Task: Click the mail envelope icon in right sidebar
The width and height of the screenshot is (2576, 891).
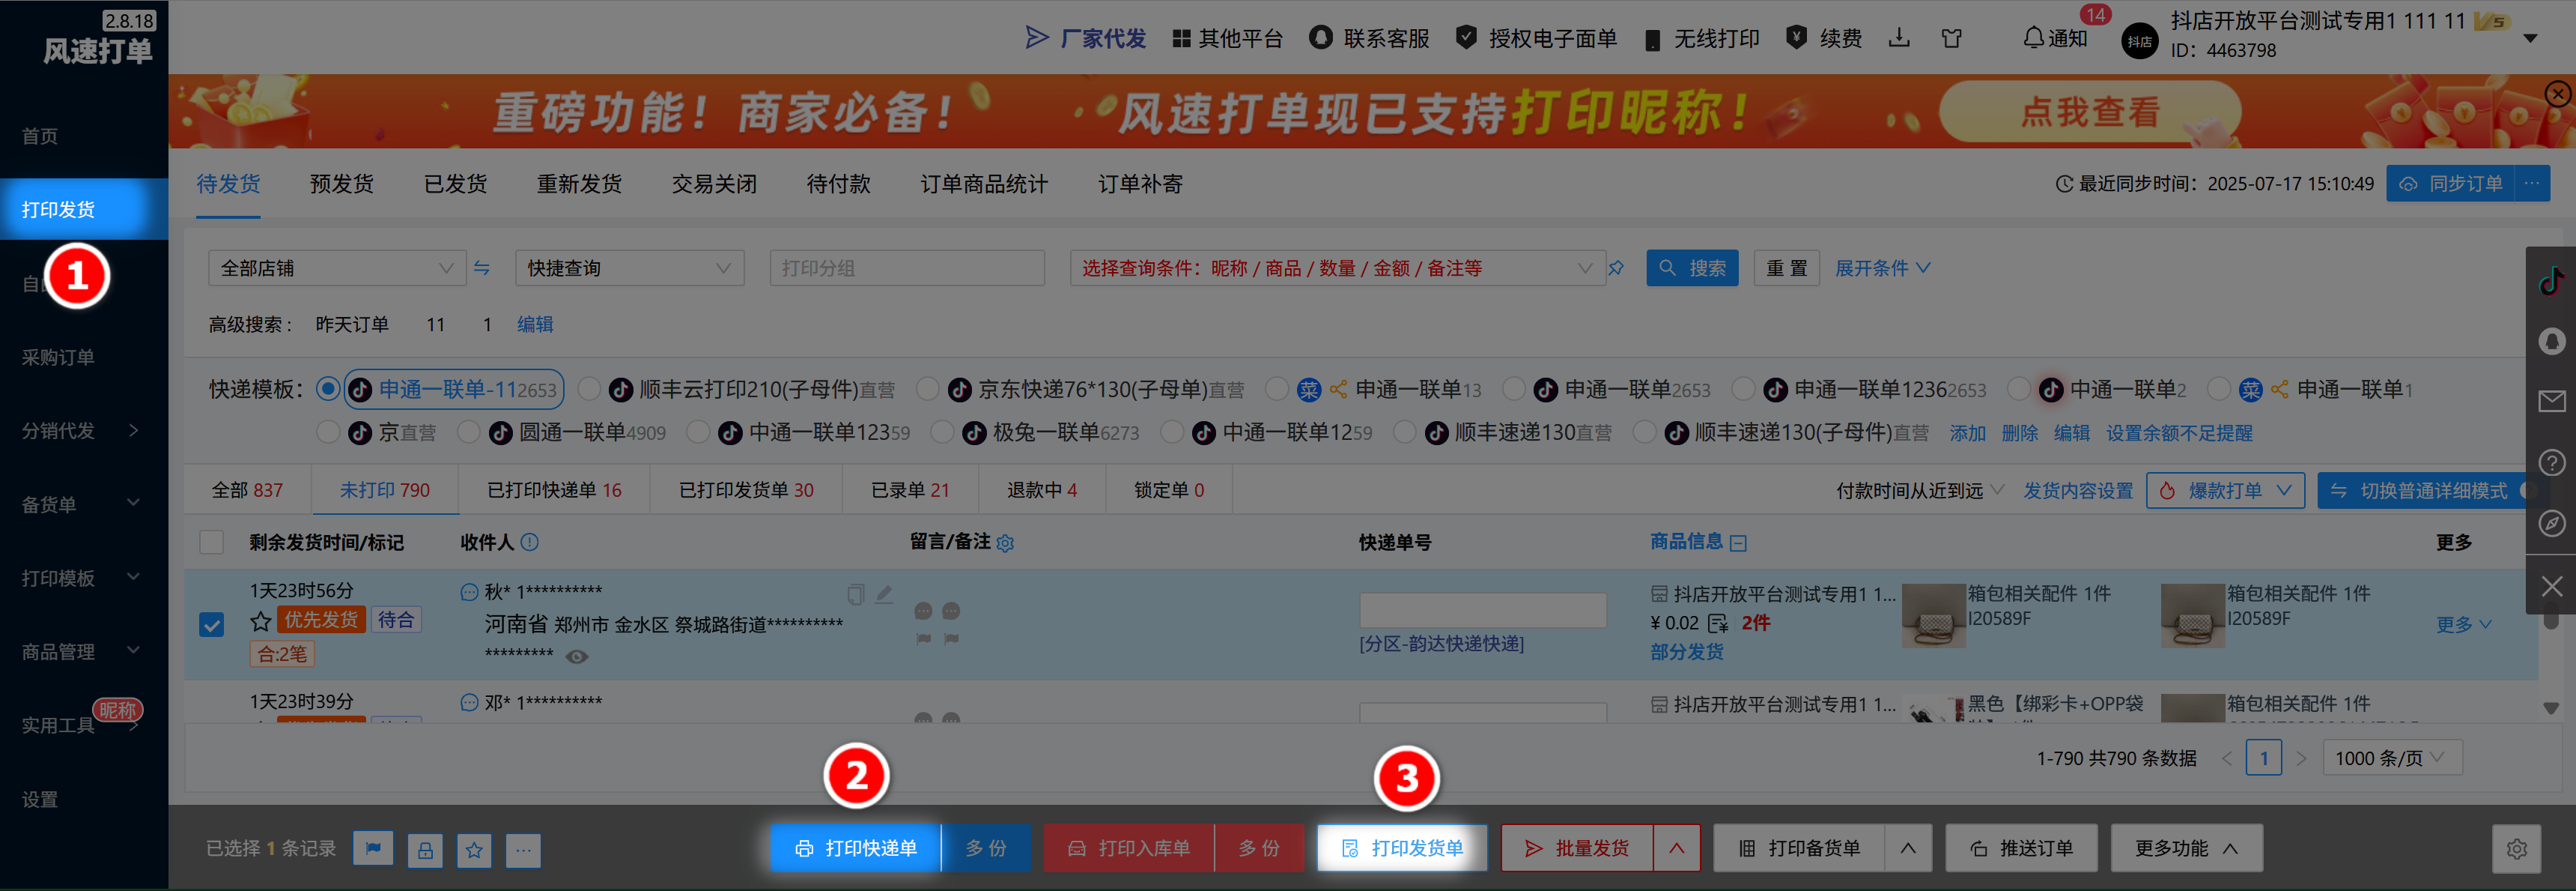Action: click(2551, 402)
